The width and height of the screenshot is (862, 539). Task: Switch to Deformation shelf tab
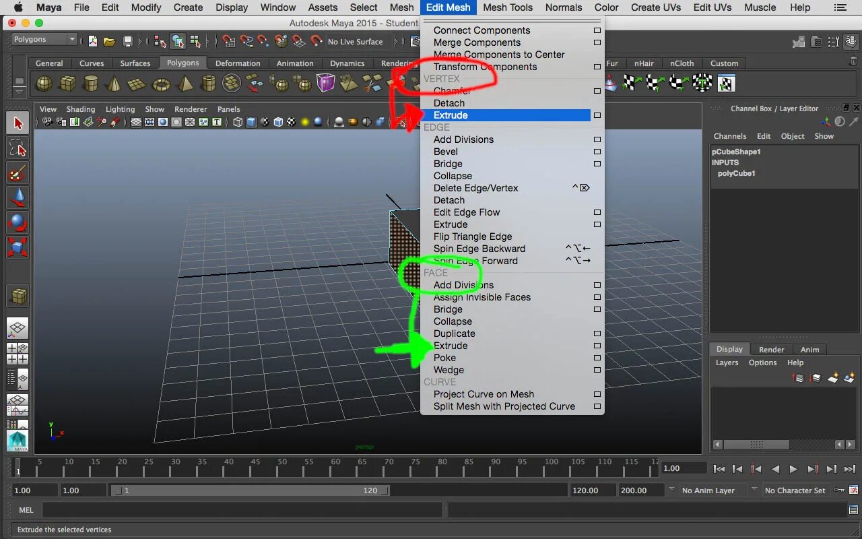pyautogui.click(x=238, y=63)
